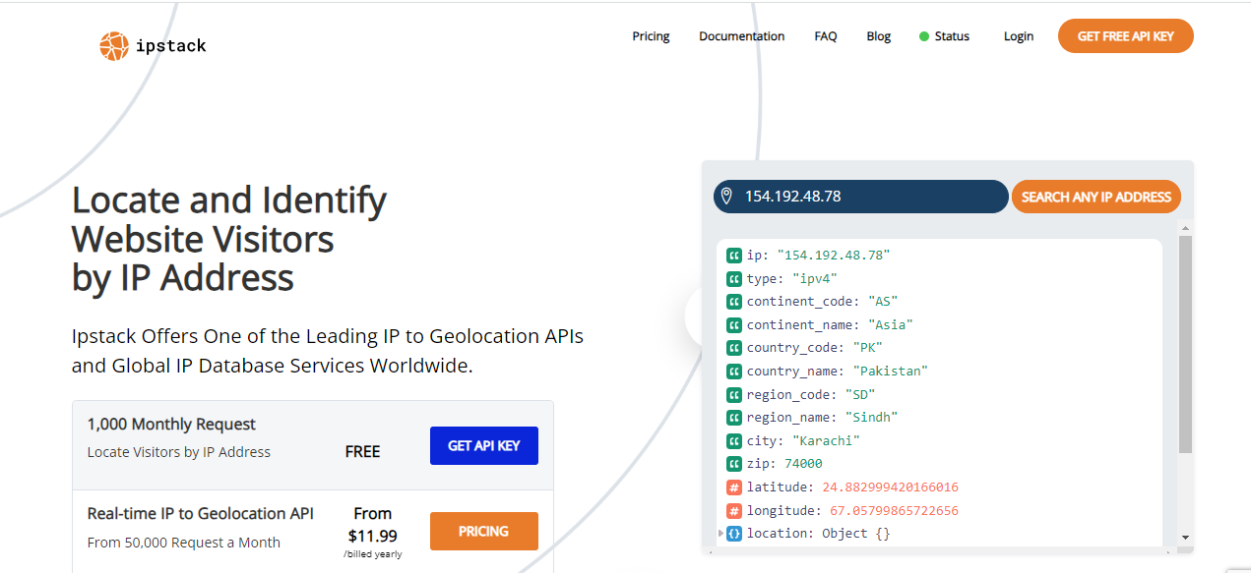Select the "PK" country code value
The height and width of the screenshot is (573, 1251).
click(868, 348)
